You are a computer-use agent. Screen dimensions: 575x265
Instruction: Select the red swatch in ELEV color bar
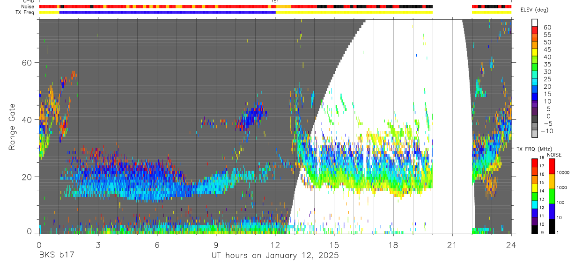(535, 31)
